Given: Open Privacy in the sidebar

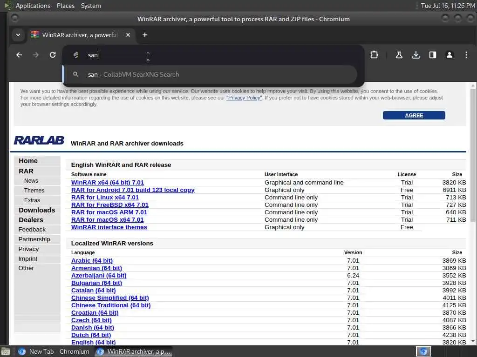Looking at the screenshot, I should click(28, 249).
